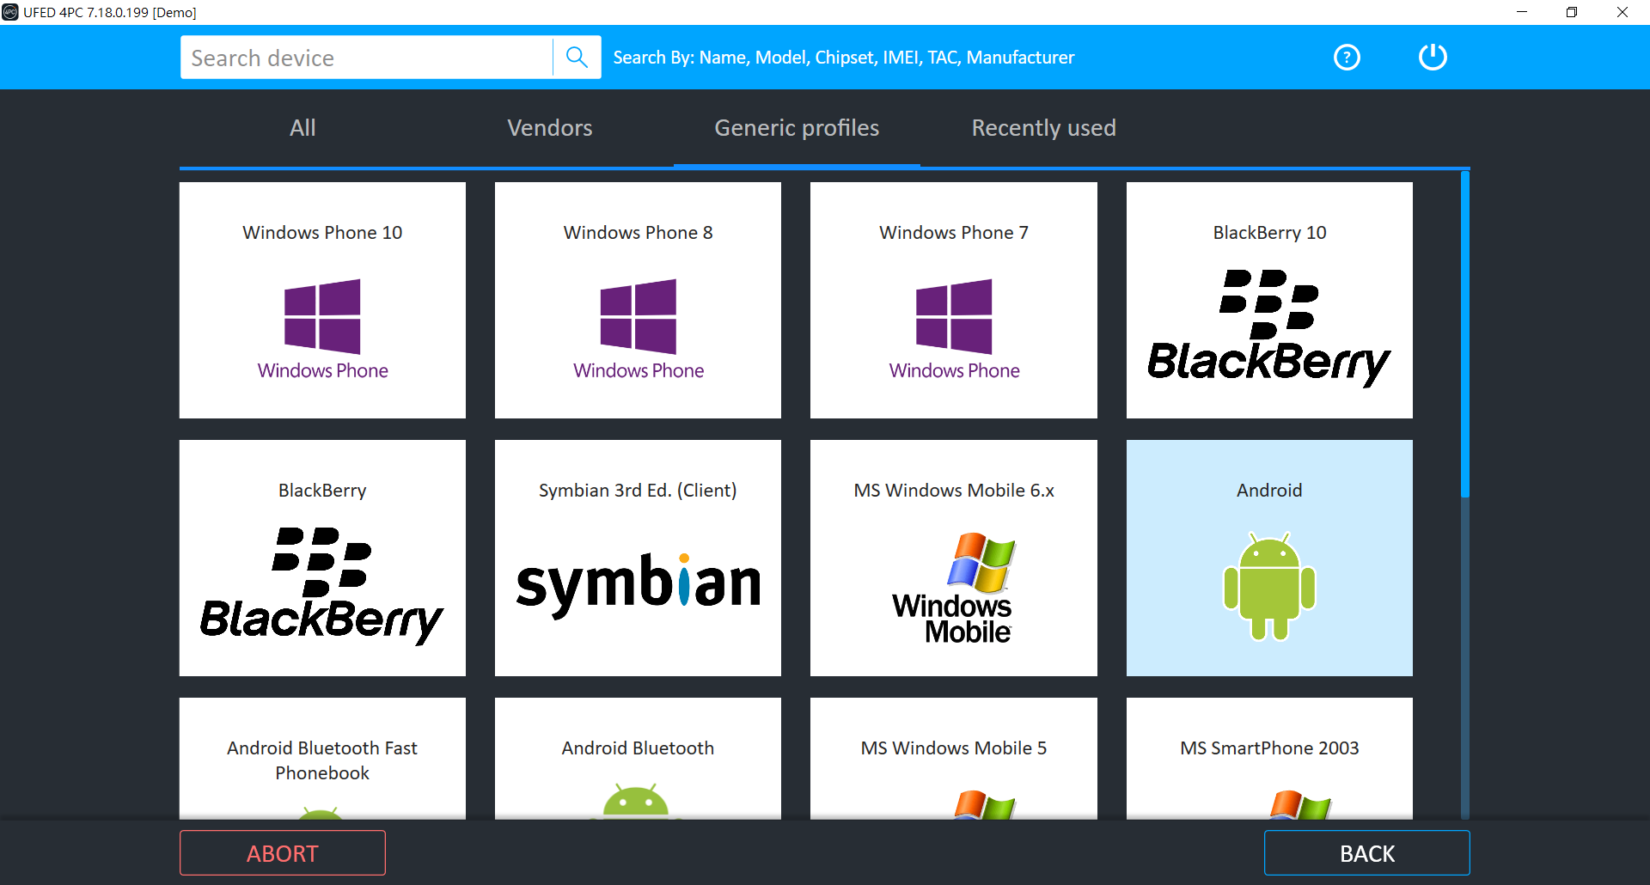The width and height of the screenshot is (1650, 885).
Task: Click the power shutdown icon
Action: 1433,58
